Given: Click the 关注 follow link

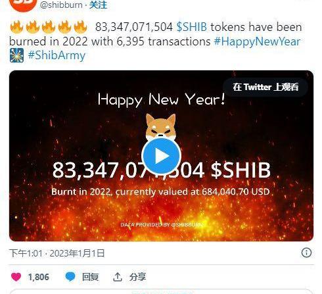Looking at the screenshot, I should 98,5.
